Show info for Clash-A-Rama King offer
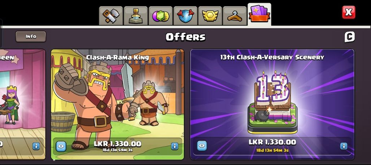Image resolution: width=371 pixels, height=165 pixels. coord(174,146)
